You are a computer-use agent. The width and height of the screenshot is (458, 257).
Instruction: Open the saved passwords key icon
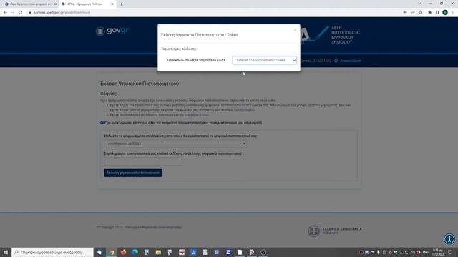coord(405,13)
